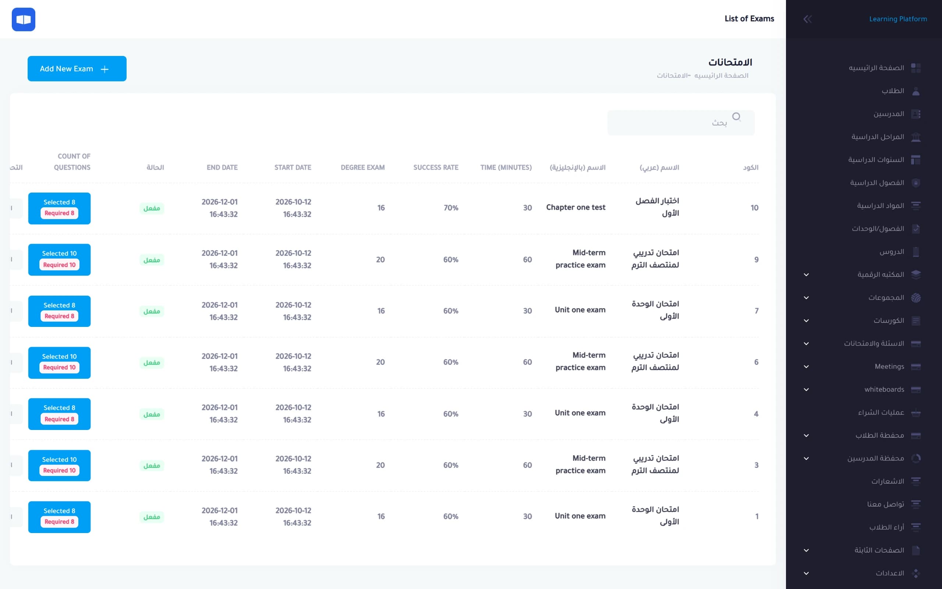Toggle مفعل status badge for exam 7
The height and width of the screenshot is (589, 942).
click(152, 311)
